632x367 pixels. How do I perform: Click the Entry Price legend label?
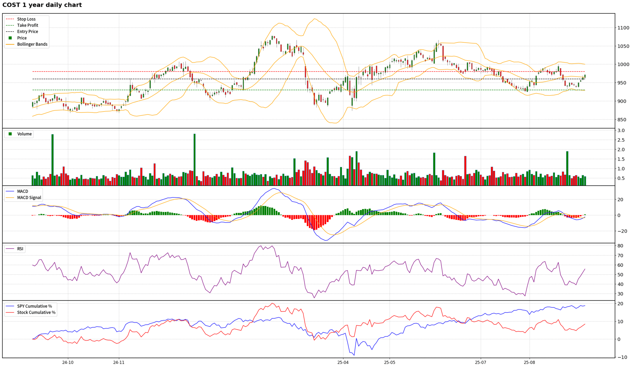coord(27,32)
